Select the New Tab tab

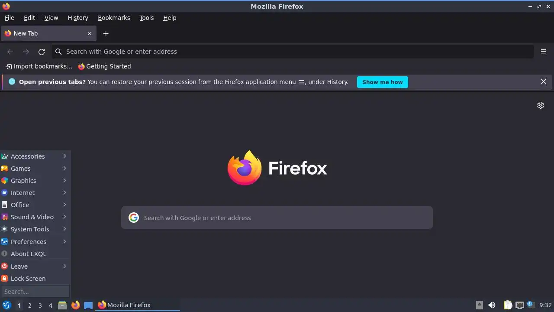(48, 33)
